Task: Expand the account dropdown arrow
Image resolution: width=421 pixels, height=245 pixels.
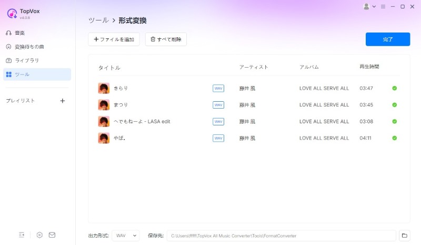Action: tap(374, 6)
